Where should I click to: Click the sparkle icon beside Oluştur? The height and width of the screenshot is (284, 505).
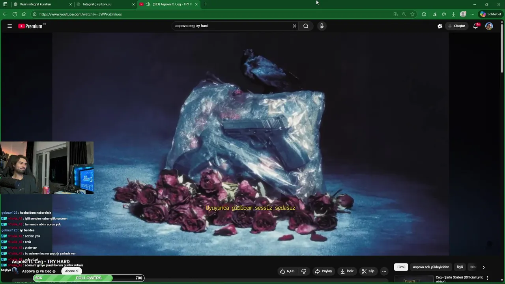pos(440,26)
